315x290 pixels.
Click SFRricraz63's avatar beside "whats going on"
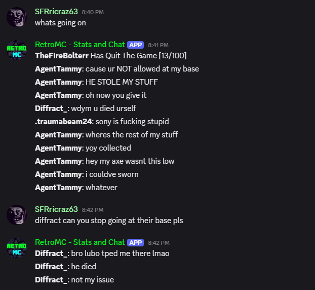17,17
